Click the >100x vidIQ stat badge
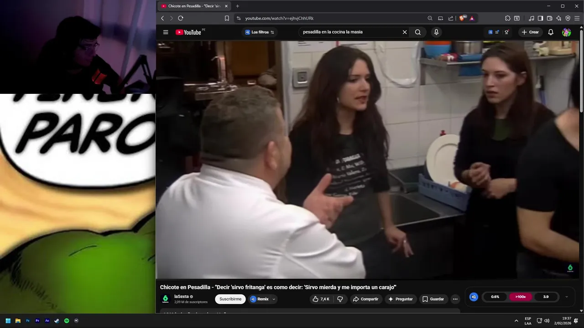 pos(521,297)
